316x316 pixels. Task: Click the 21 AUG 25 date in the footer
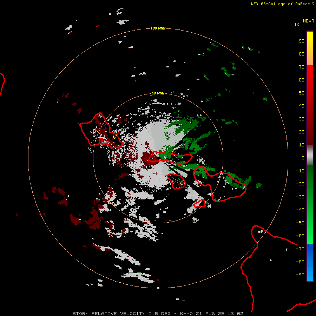(210, 314)
